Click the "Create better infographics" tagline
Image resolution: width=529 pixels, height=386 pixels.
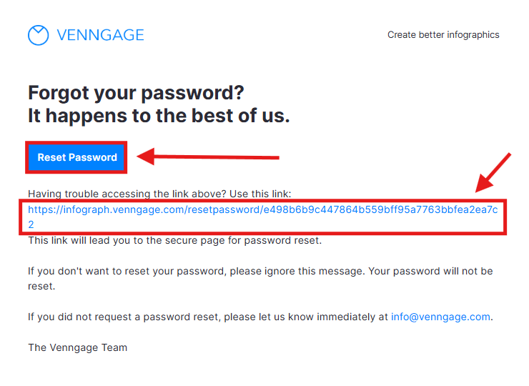tap(443, 35)
